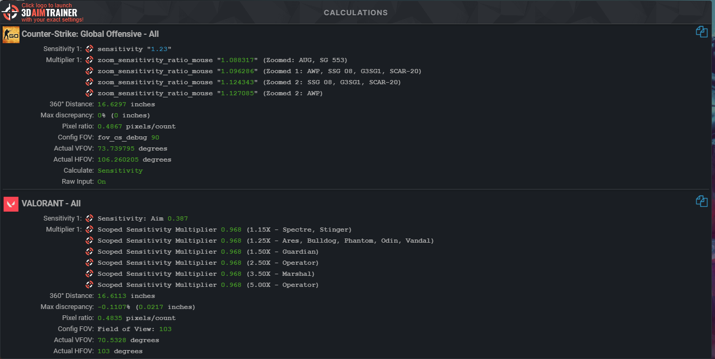Viewport: 715px width, 359px height.
Task: Click aim trainer icon on 2.50X Operator row
Action: (x=90, y=263)
